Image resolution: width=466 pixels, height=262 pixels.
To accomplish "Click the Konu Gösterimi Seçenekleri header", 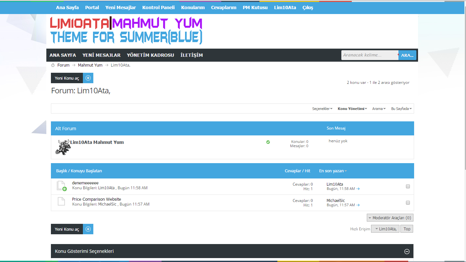I will tap(232, 251).
